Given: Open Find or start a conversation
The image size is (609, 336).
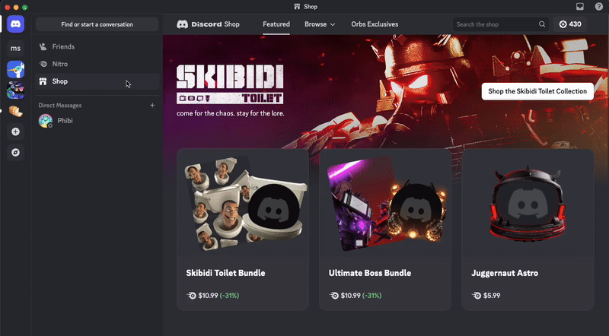Looking at the screenshot, I should (x=97, y=24).
